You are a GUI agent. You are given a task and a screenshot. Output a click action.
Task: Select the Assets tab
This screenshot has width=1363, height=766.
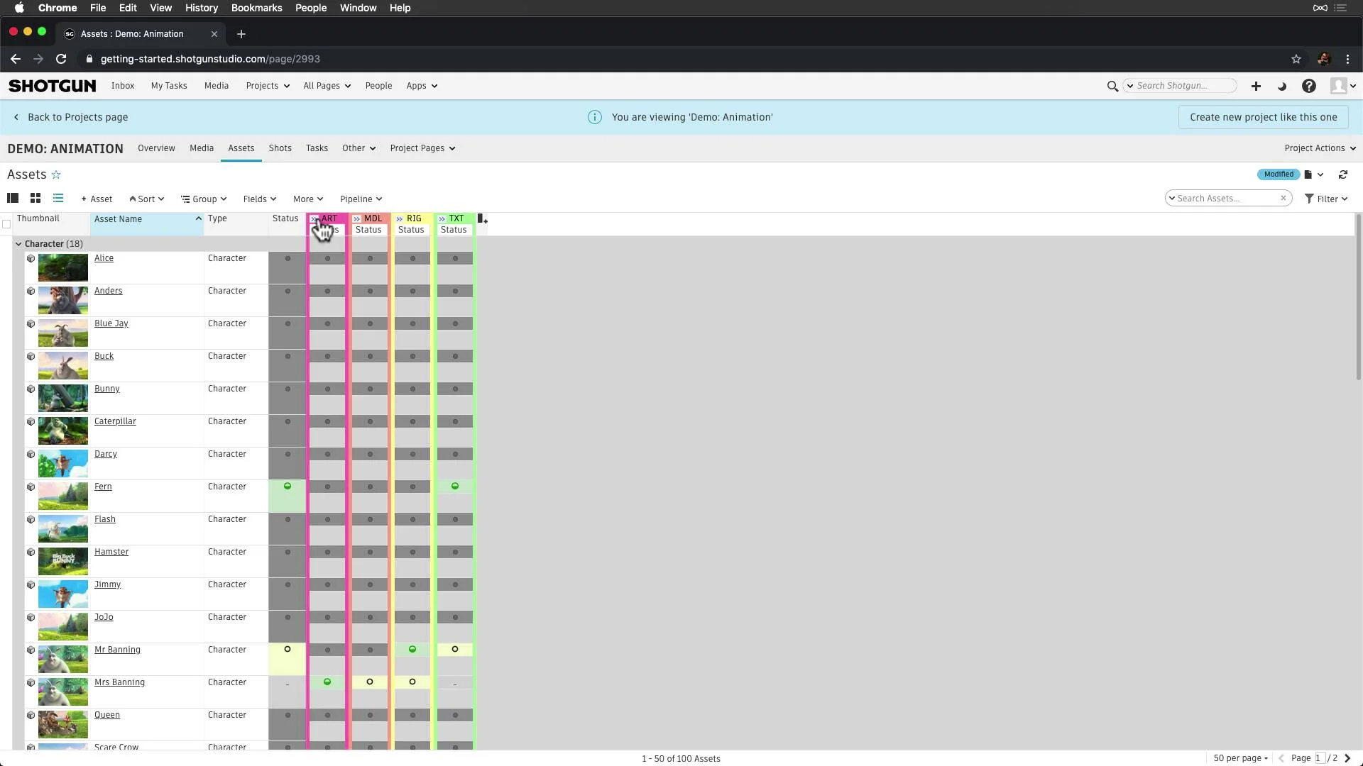tap(241, 148)
